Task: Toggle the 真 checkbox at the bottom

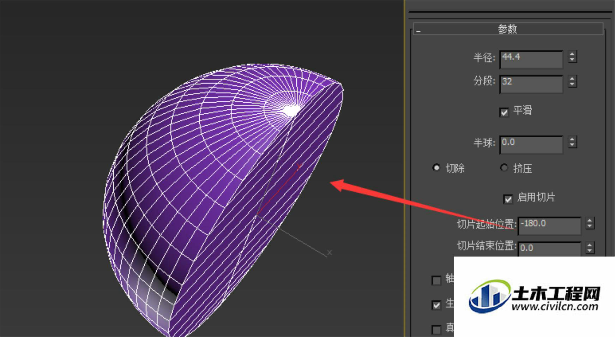Action: click(436, 330)
